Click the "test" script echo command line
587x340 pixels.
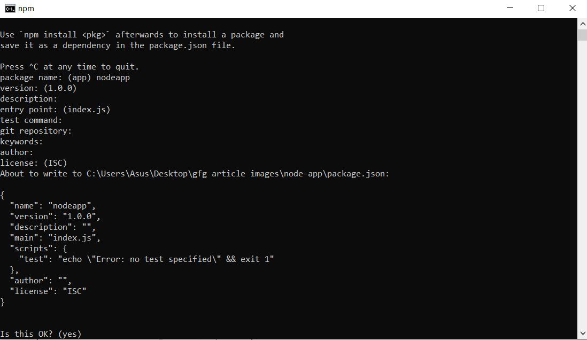pyautogui.click(x=146, y=259)
